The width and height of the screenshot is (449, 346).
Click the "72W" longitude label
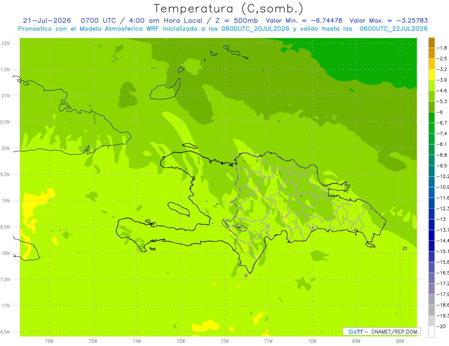click(x=224, y=341)
